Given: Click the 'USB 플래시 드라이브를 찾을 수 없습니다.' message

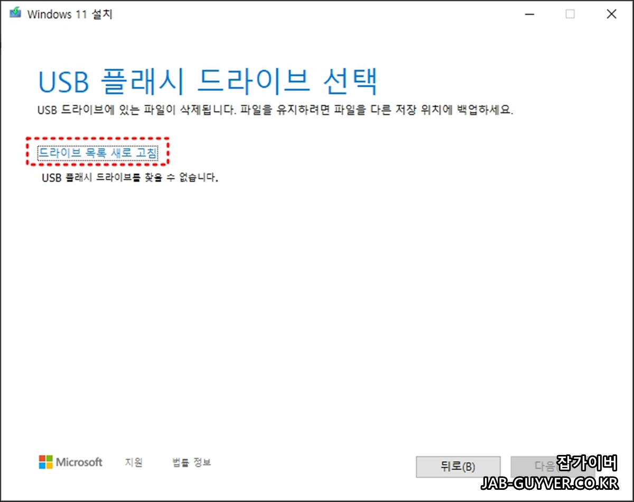Looking at the screenshot, I should coord(130,178).
